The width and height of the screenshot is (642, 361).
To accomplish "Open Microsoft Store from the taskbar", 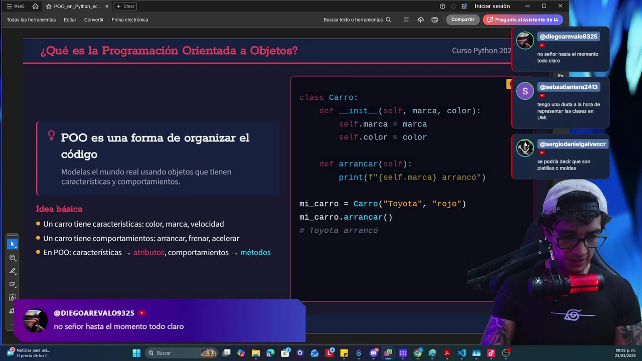I will pos(285,353).
